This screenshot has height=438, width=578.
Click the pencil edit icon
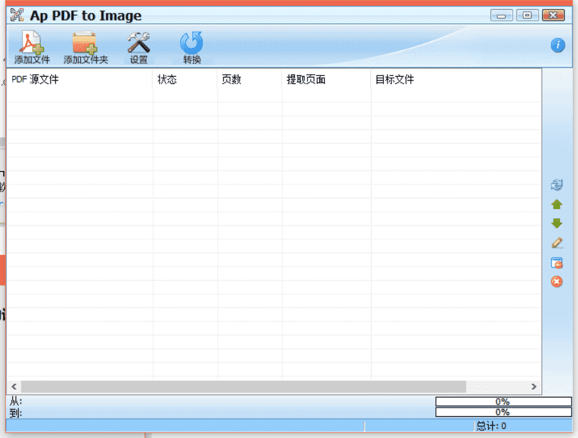pyautogui.click(x=557, y=243)
